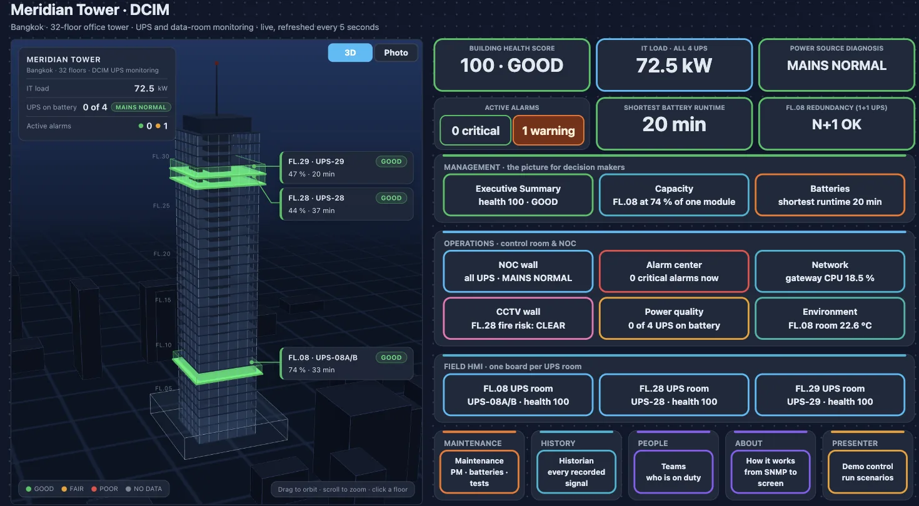Click the GOOD badge on UPS-28
Screen dimensions: 919x506
[391, 198]
